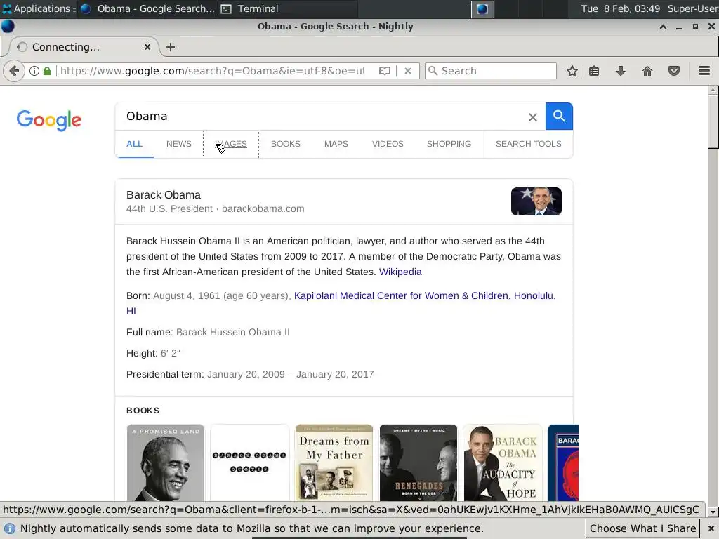Click the green padlock security icon
Screen dimensions: 719x539
pos(47,71)
